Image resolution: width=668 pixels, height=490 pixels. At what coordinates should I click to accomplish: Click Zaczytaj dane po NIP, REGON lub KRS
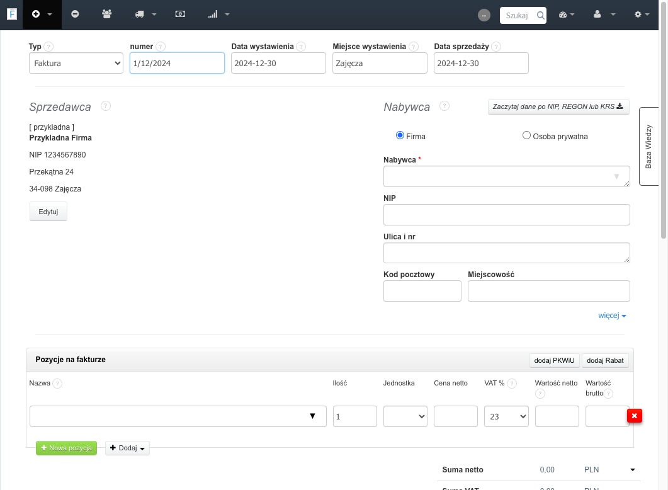click(558, 106)
